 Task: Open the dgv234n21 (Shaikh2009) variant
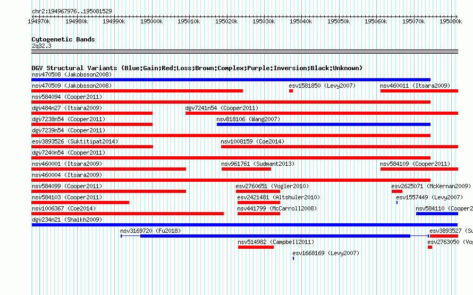click(67, 220)
